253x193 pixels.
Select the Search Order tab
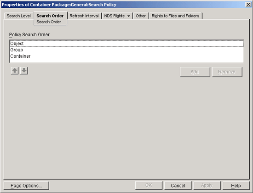point(50,16)
